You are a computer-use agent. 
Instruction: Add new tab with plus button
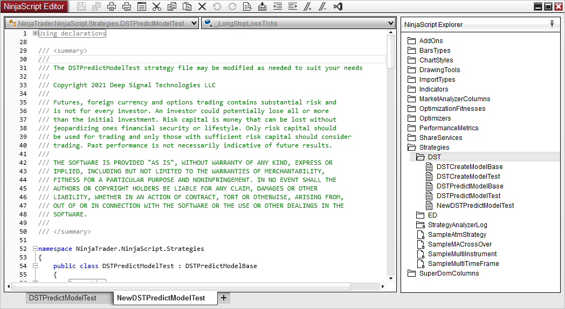(224, 298)
